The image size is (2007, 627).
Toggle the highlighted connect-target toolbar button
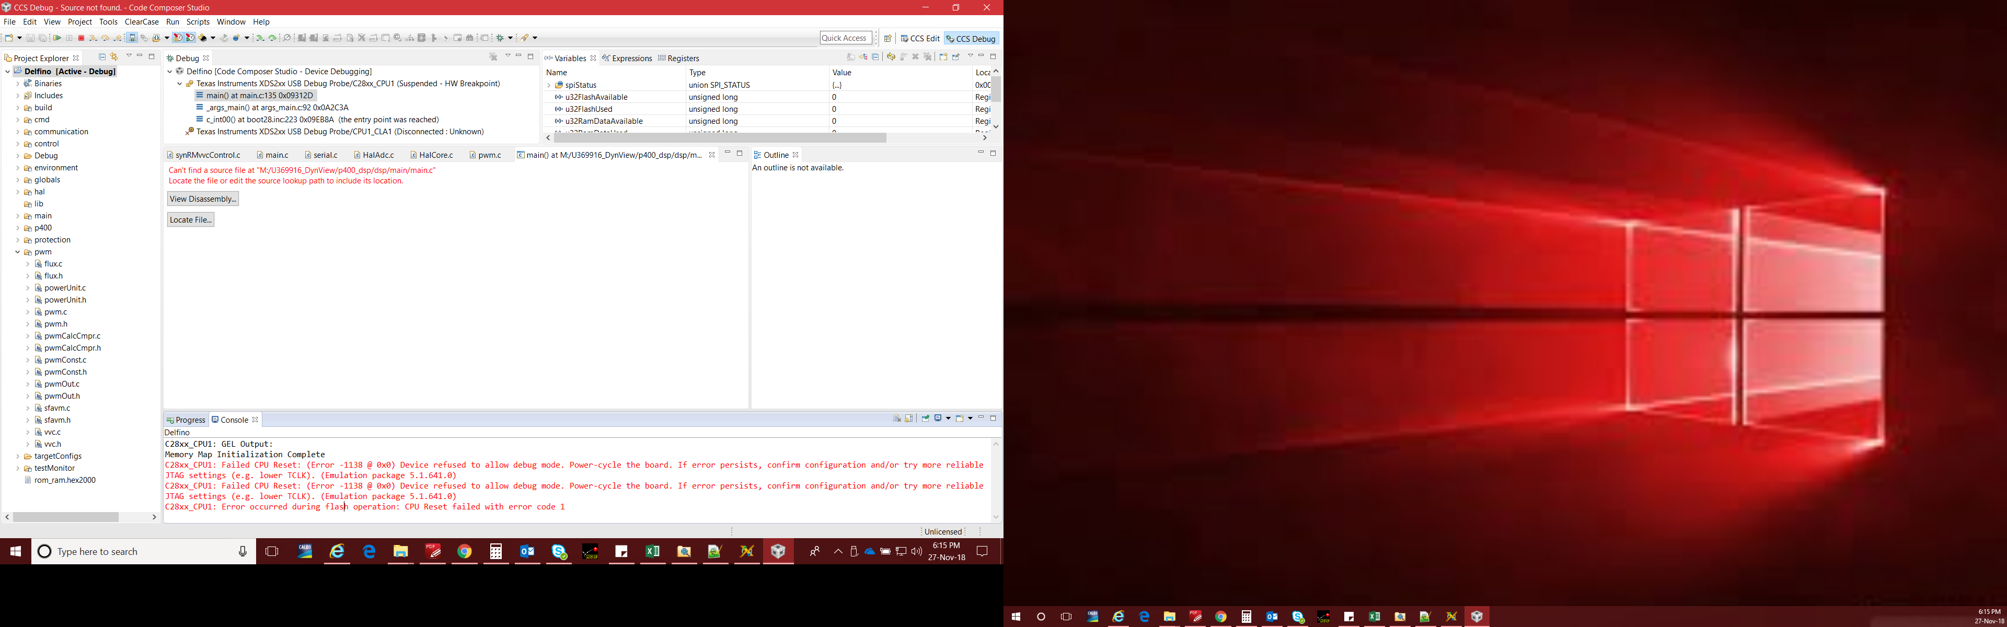[x=132, y=38]
